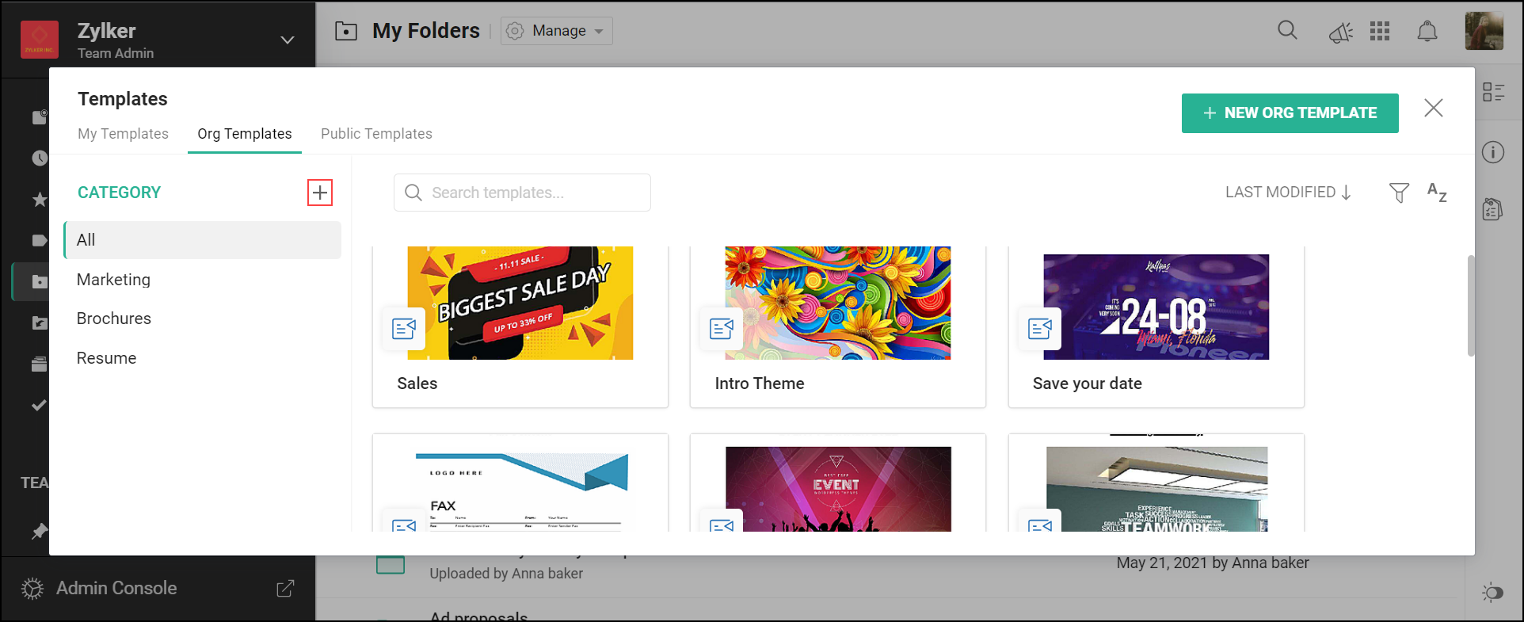Open notifications bell icon
The height and width of the screenshot is (622, 1524).
click(x=1427, y=32)
